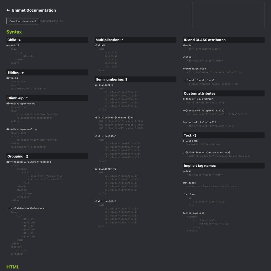Click the abbreviation div>(header>ul>li*2>a)+footer>p
The image size is (271, 271).
coord(29,162)
